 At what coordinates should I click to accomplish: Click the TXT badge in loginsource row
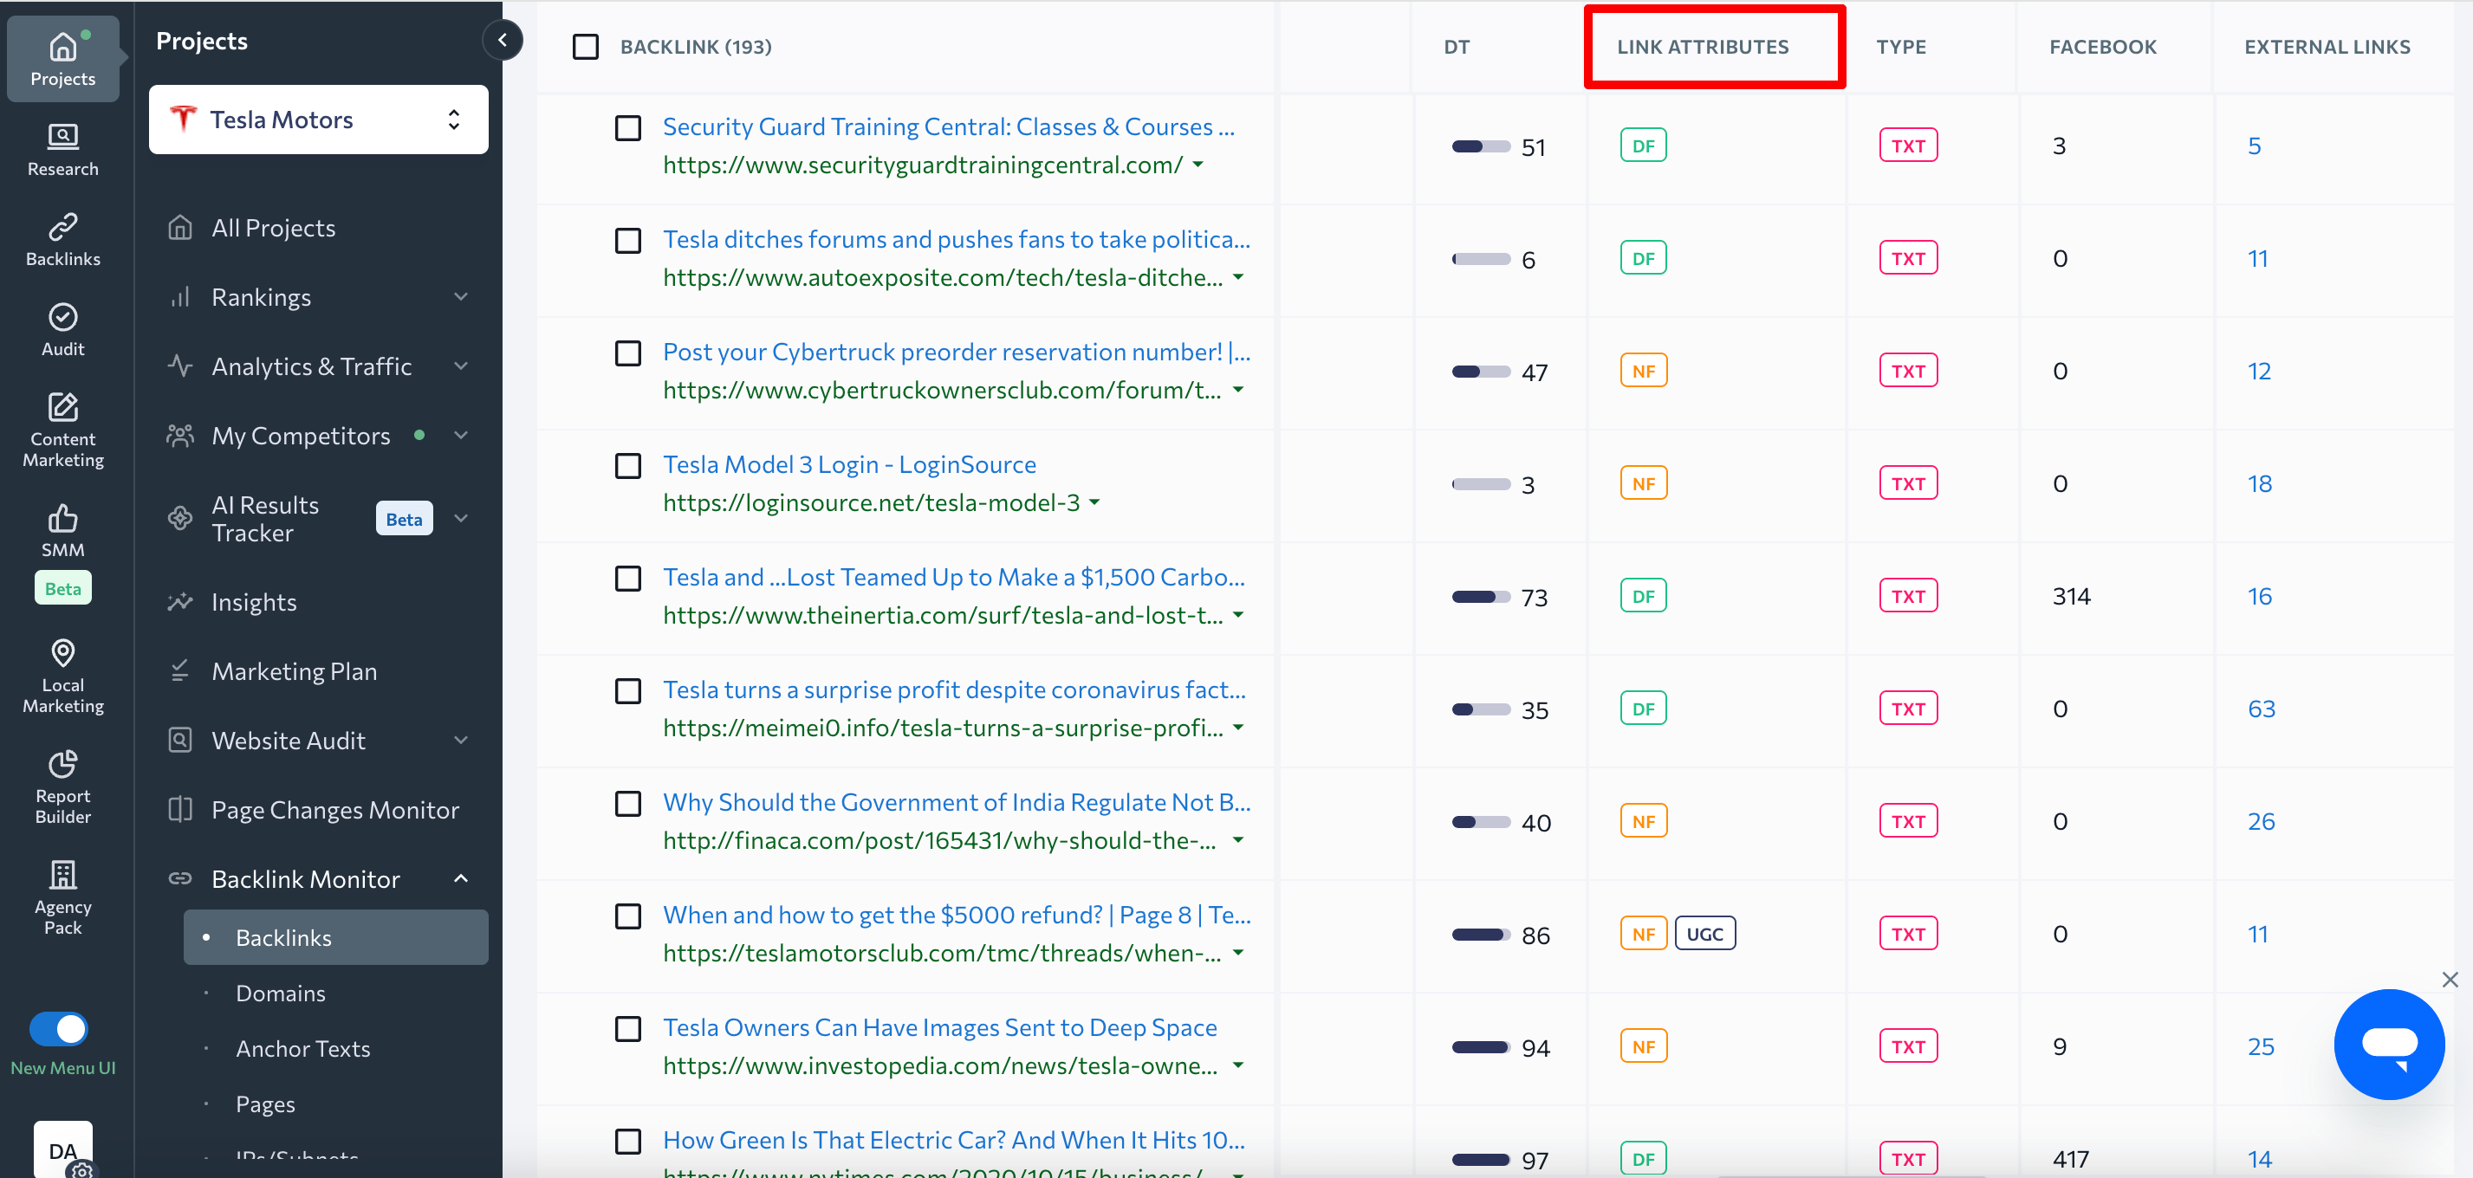pos(1907,483)
